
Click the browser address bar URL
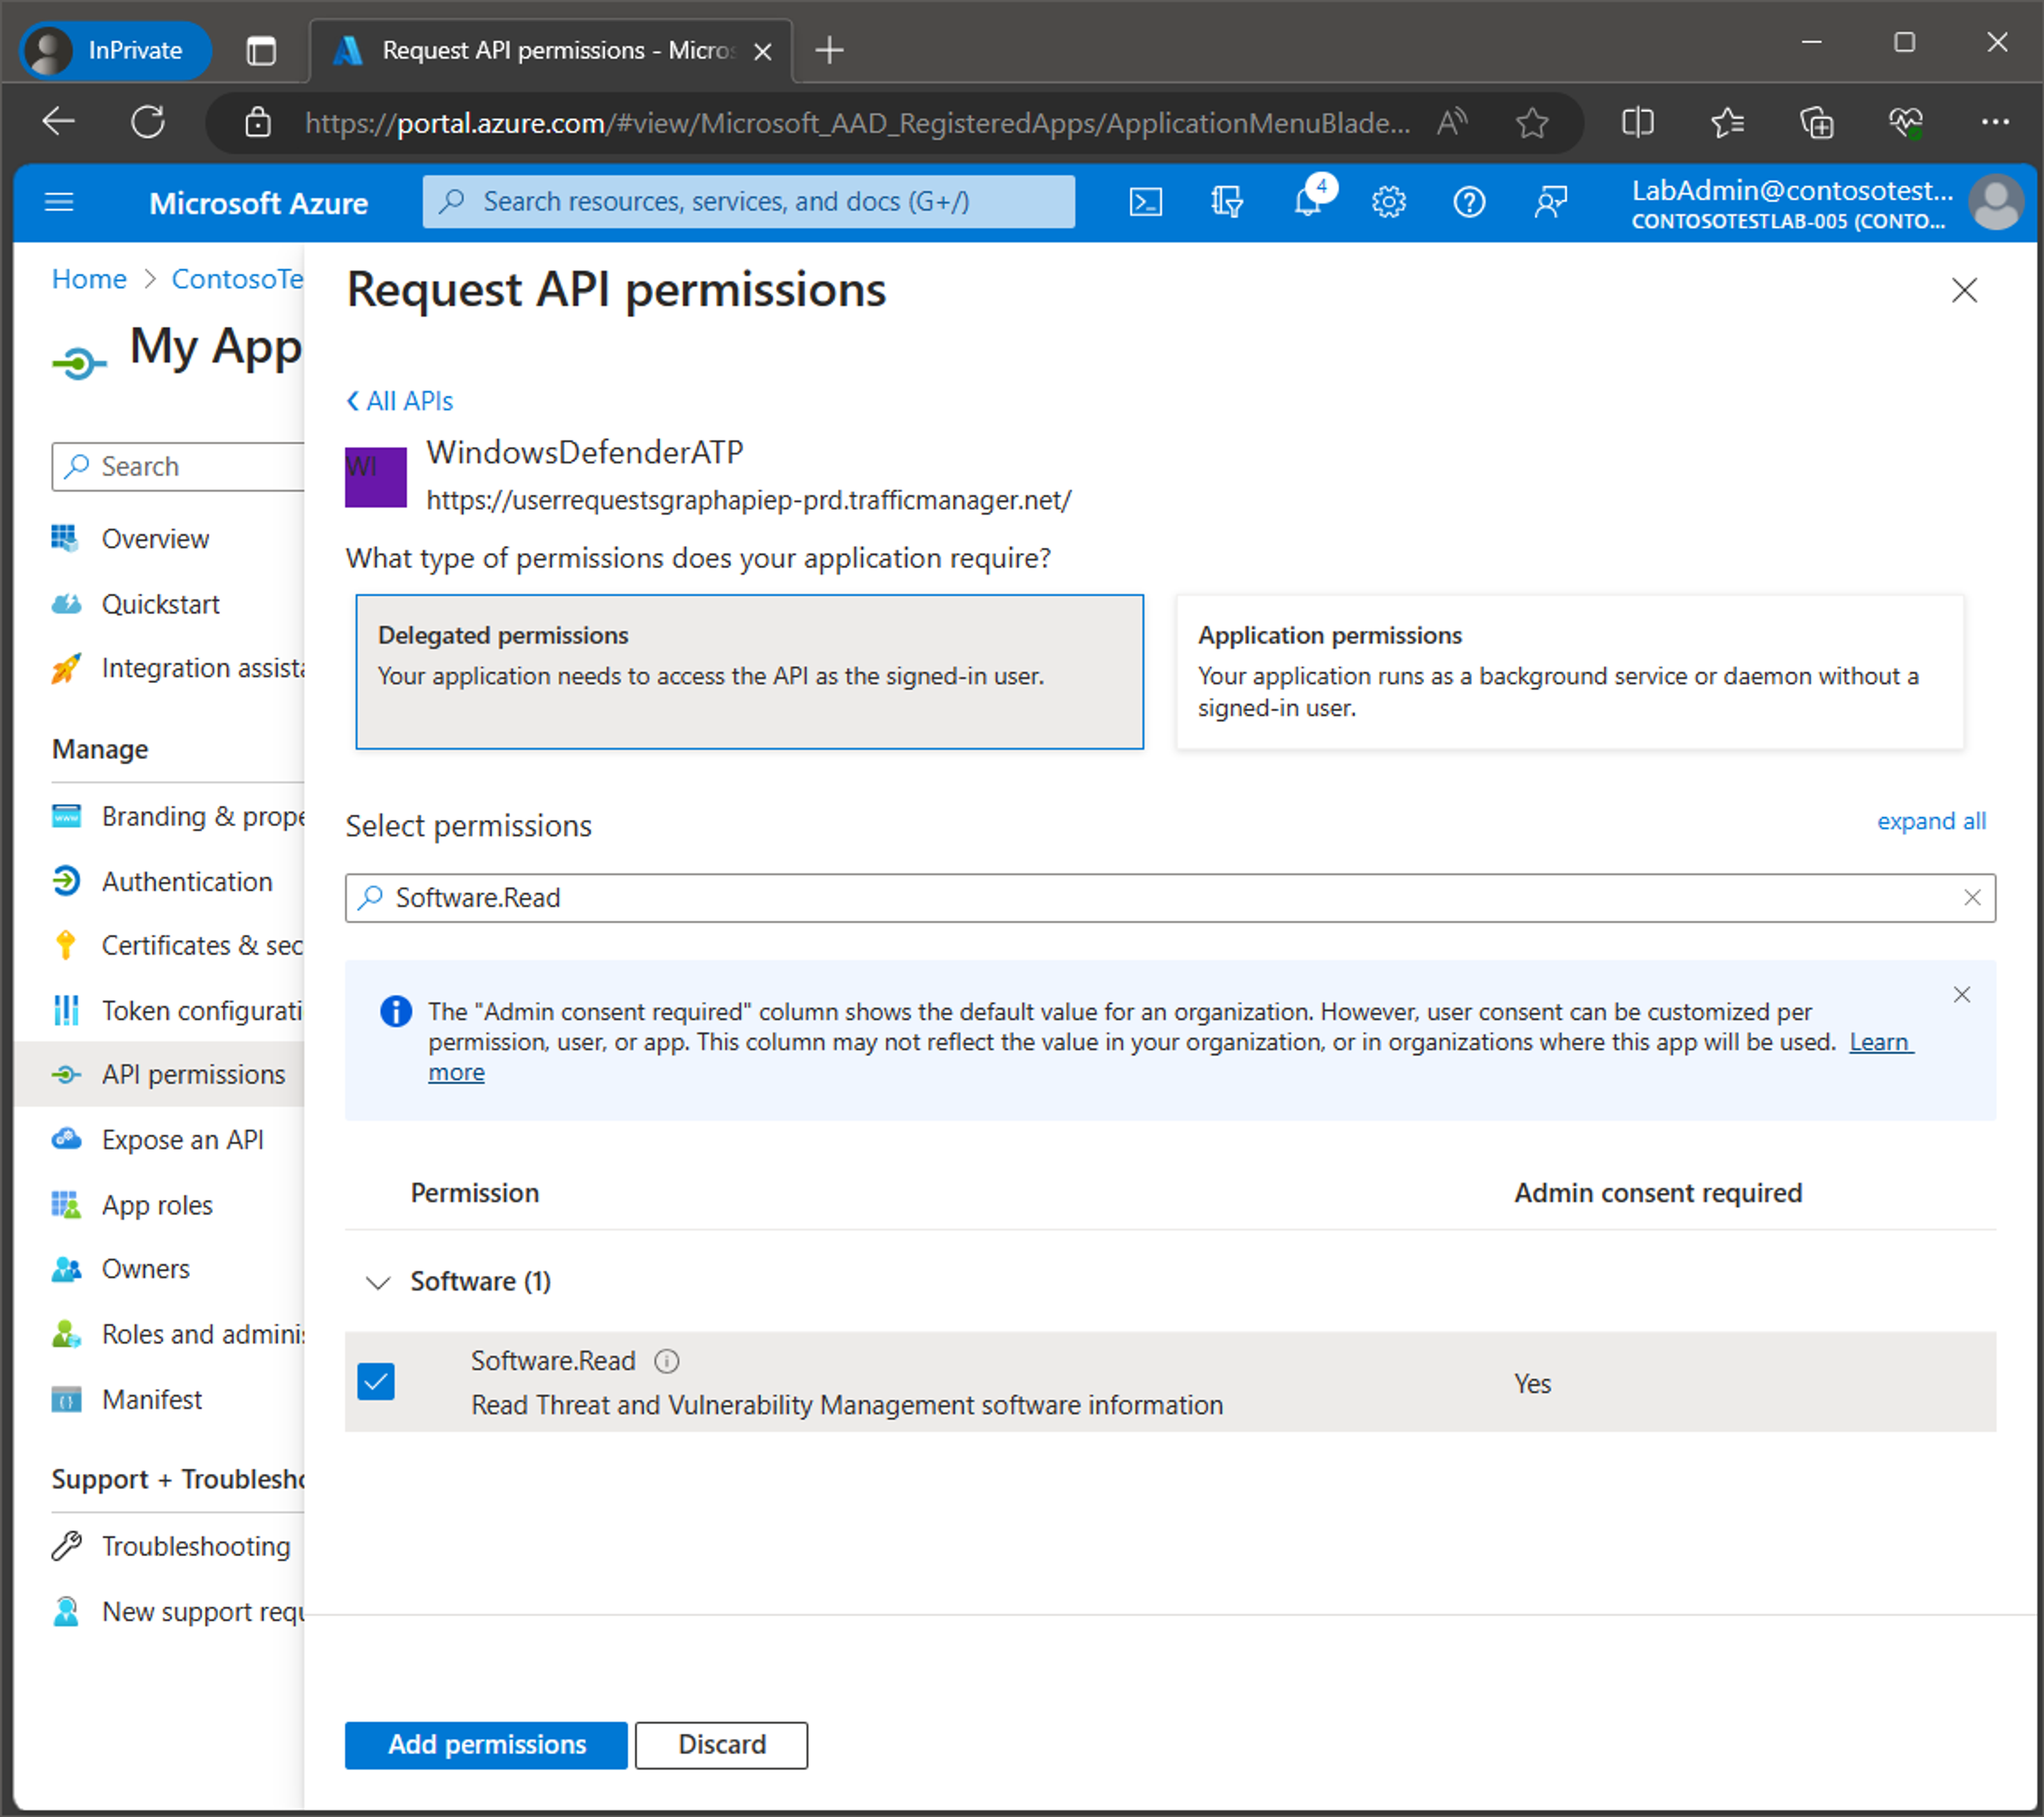857,123
